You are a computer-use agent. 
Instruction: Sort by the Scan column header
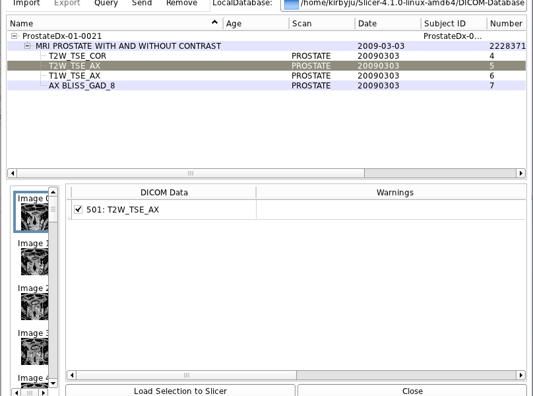click(x=322, y=24)
